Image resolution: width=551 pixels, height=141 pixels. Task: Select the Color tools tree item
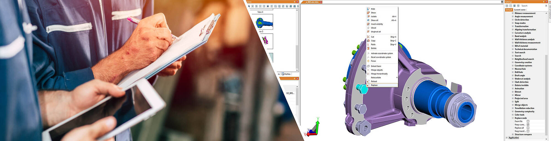tap(520, 115)
